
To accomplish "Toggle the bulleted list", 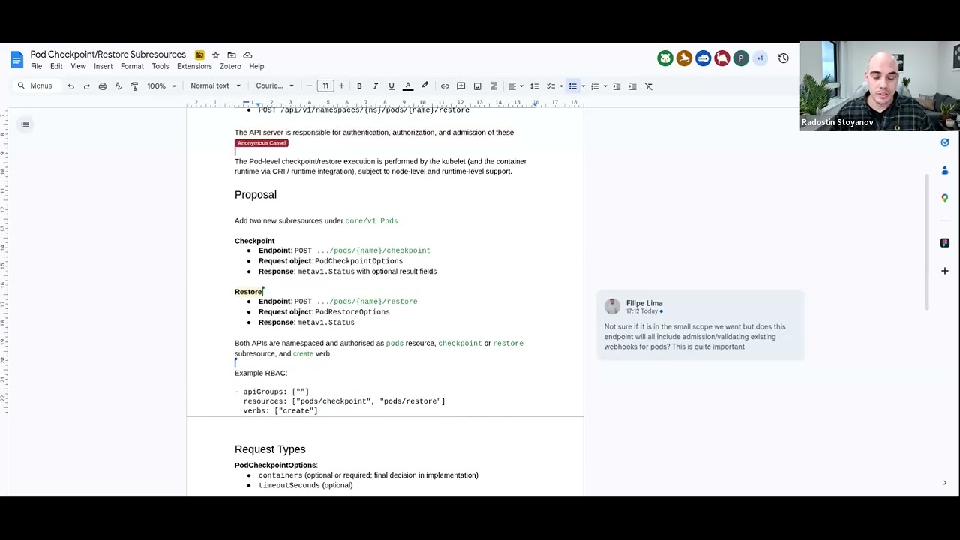I will [x=572, y=86].
